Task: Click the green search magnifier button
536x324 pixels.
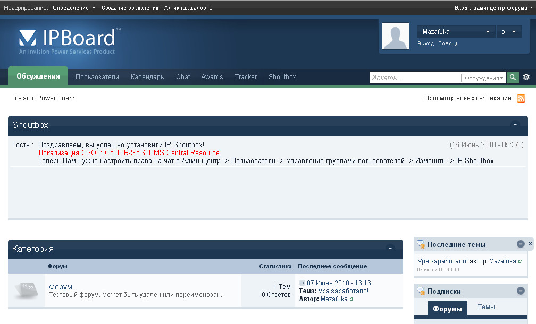Action: [513, 78]
